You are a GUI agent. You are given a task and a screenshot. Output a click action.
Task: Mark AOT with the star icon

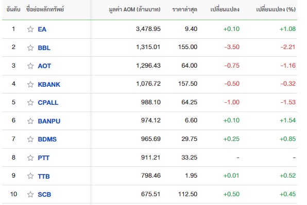tap(30, 66)
